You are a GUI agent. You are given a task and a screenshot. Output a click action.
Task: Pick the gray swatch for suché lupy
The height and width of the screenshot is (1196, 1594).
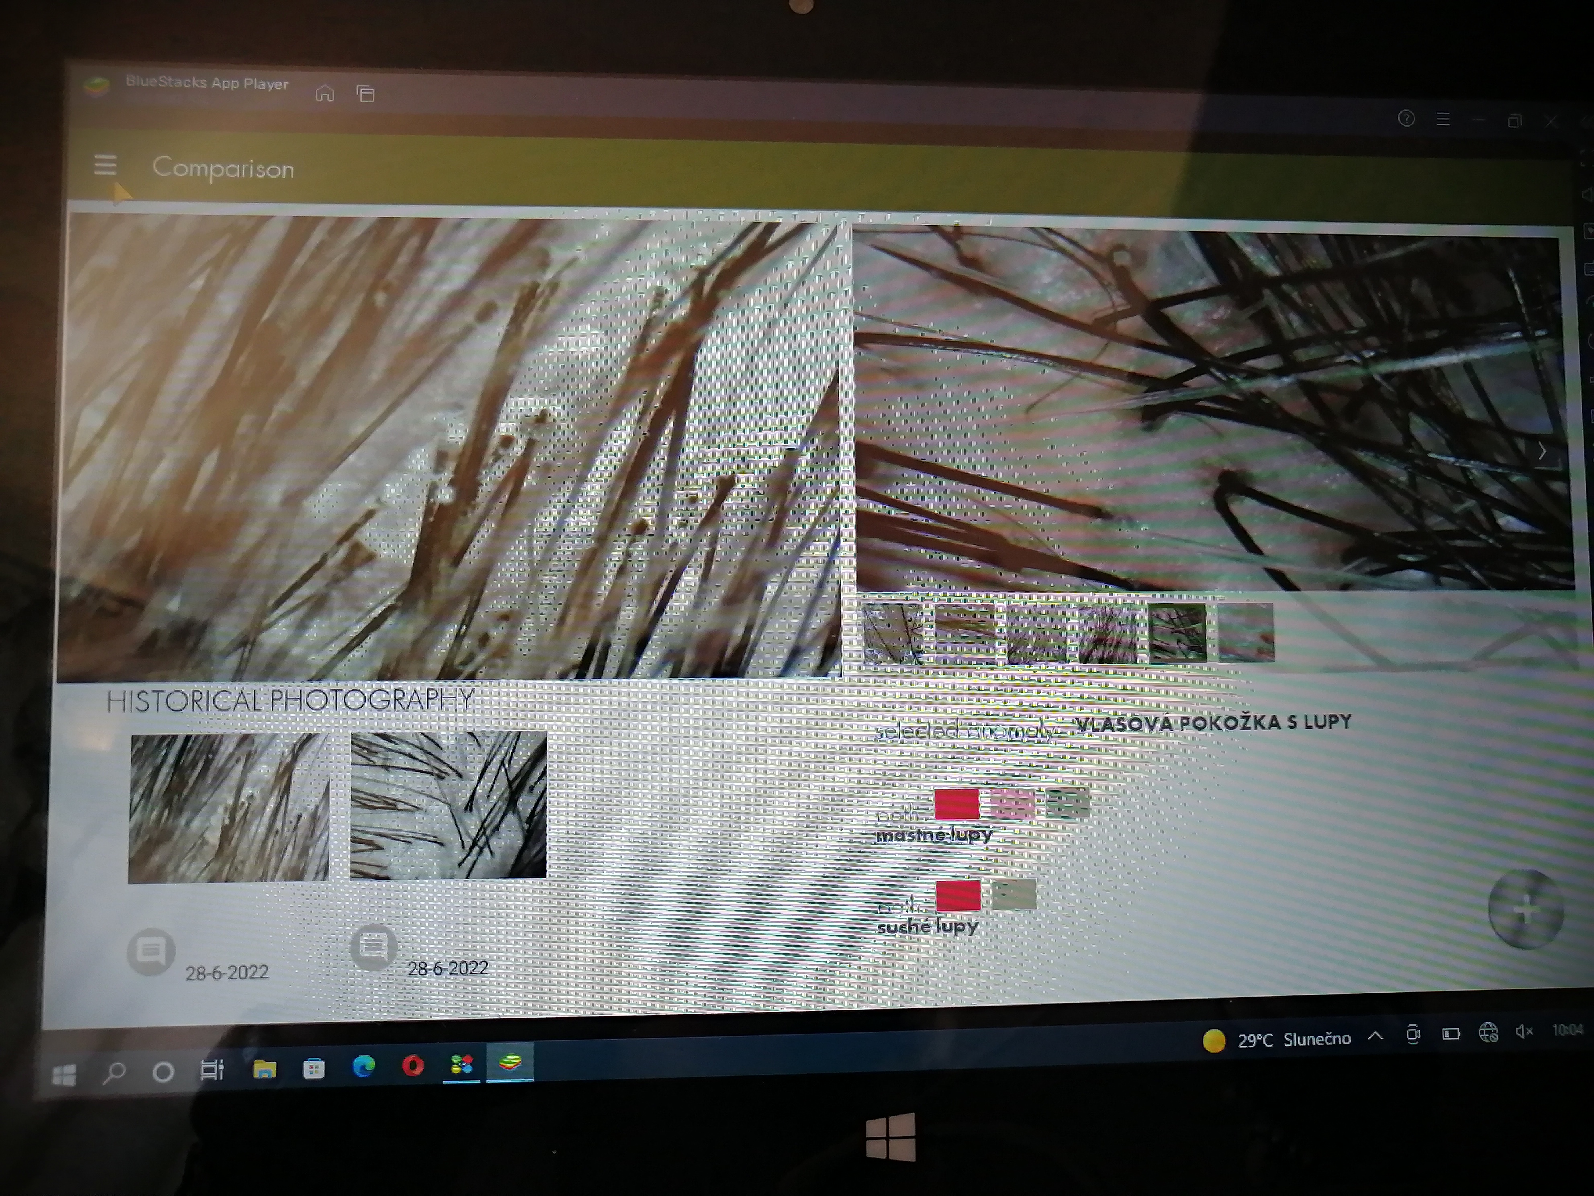point(1014,895)
